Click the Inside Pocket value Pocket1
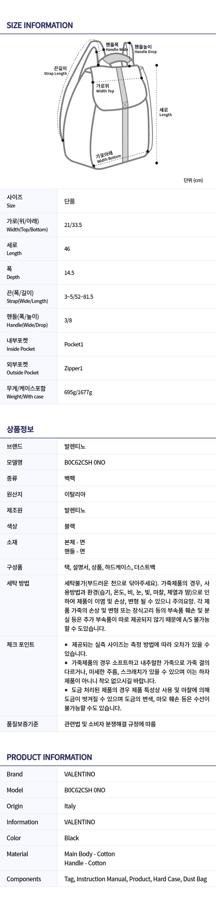 point(74,344)
